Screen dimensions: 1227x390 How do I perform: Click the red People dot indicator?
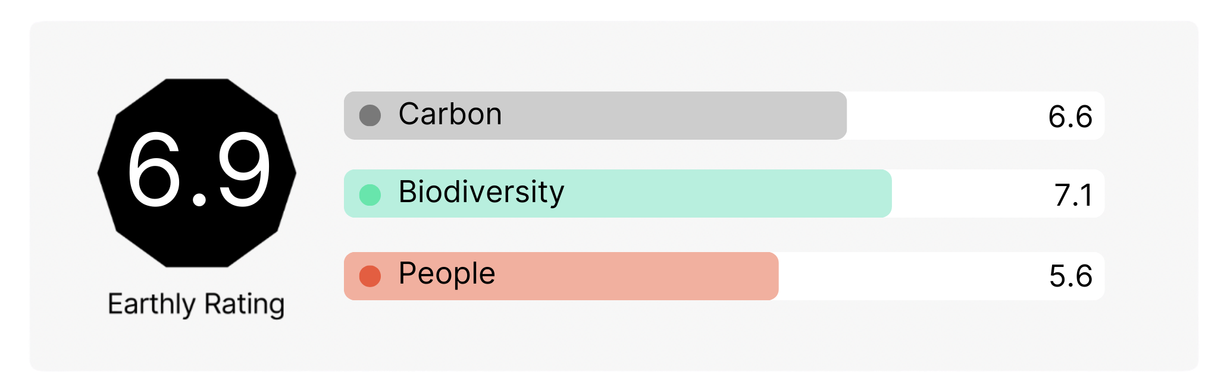pos(370,276)
